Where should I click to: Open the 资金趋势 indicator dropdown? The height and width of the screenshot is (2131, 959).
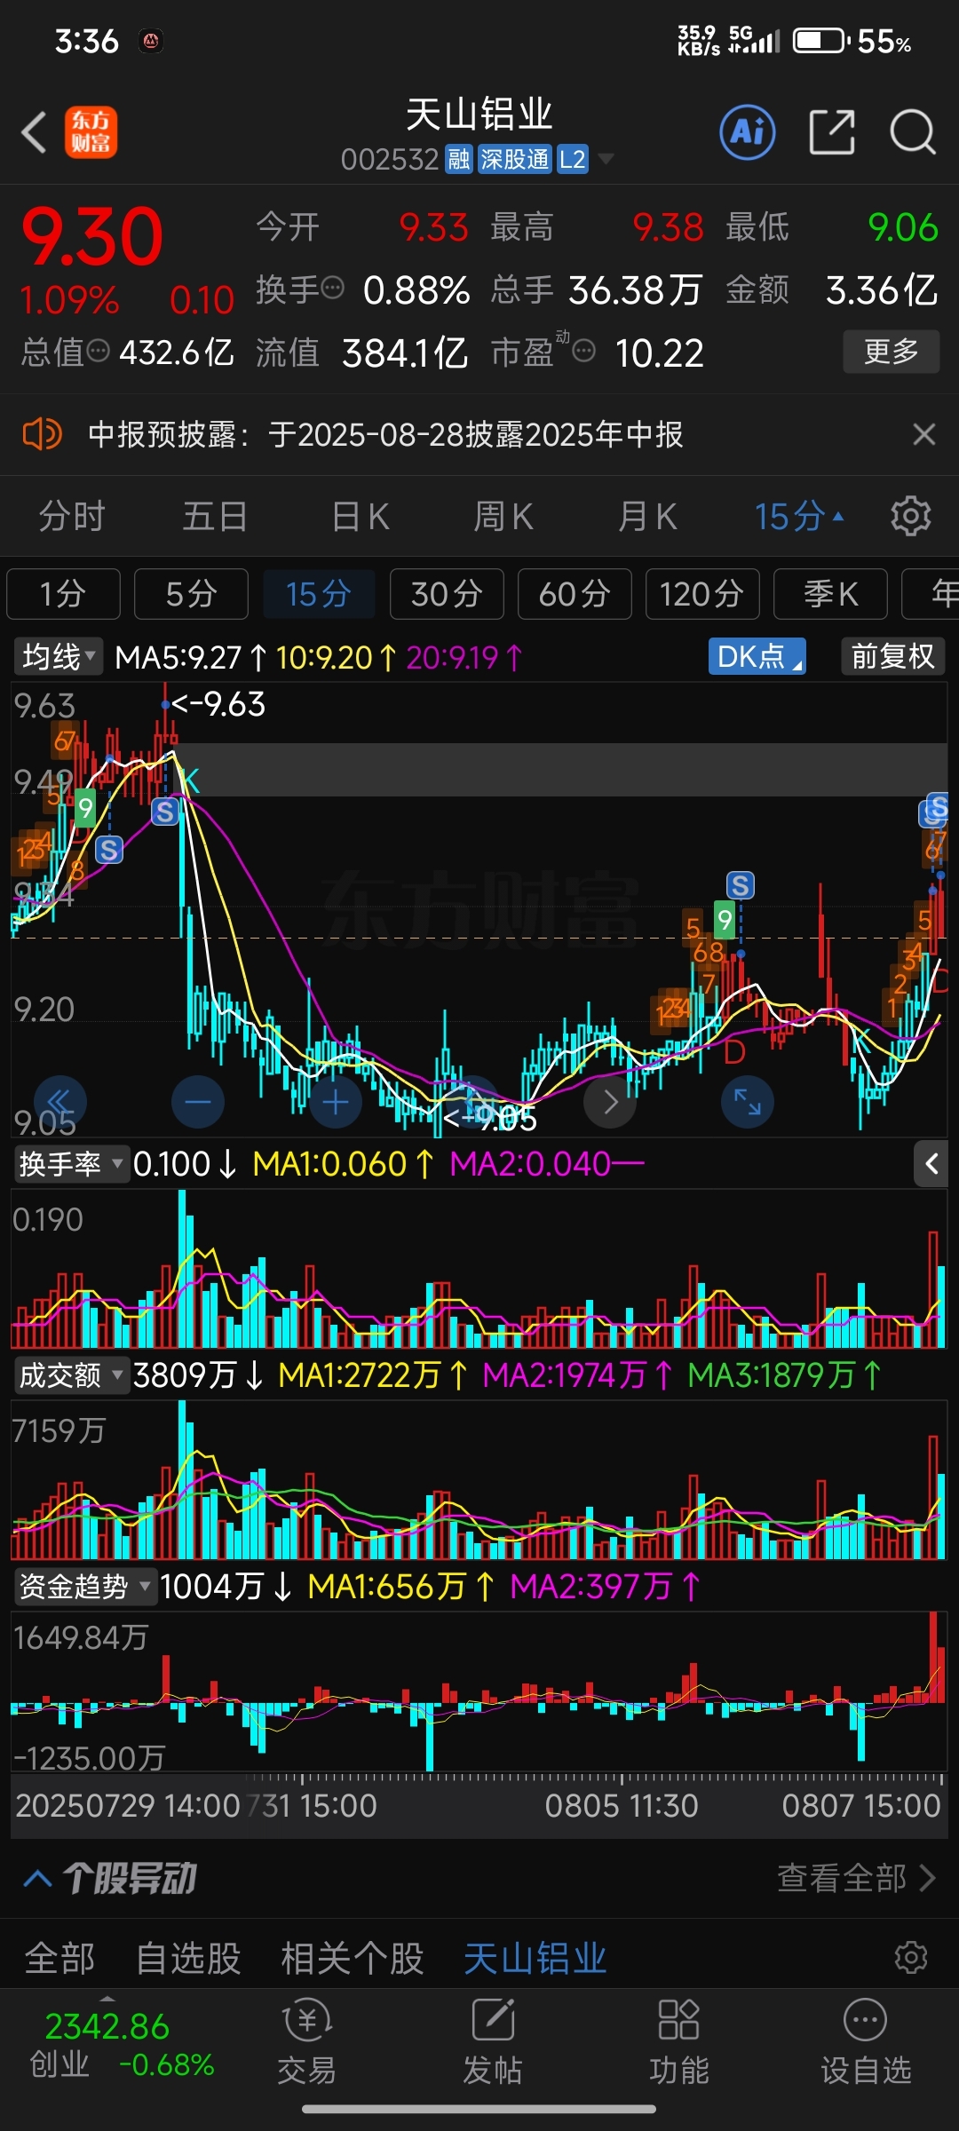point(85,1587)
